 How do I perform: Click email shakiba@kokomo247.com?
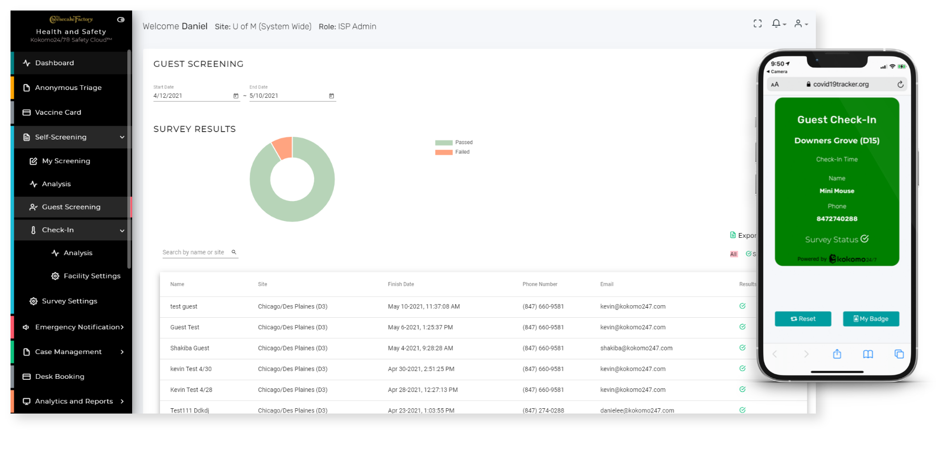tap(636, 348)
